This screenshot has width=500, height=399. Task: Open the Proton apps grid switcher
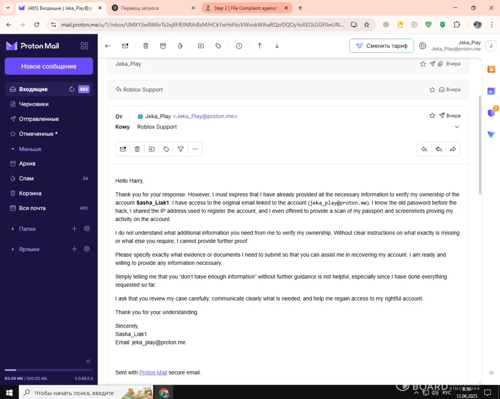85,46
